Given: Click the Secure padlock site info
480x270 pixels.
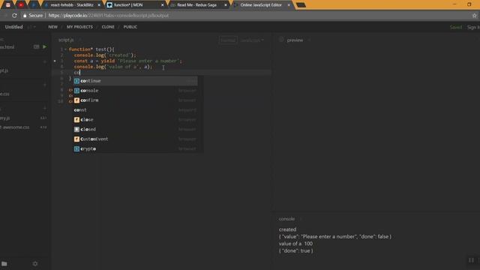Looking at the screenshot, I should click(33, 15).
